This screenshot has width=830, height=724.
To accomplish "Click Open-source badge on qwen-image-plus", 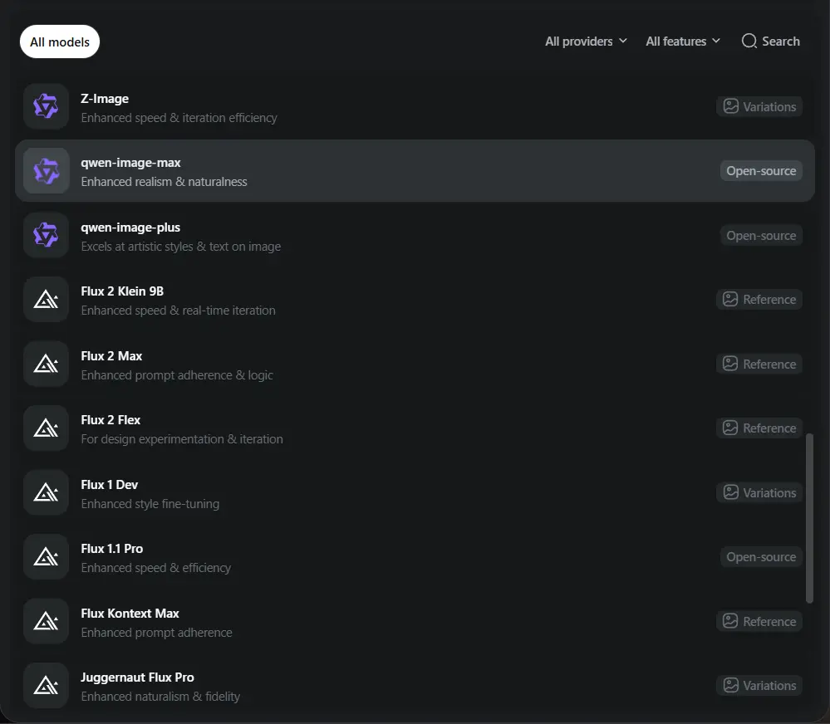I will tap(761, 235).
